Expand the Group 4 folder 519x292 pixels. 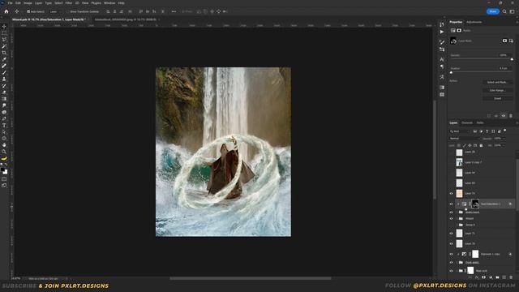(457, 225)
